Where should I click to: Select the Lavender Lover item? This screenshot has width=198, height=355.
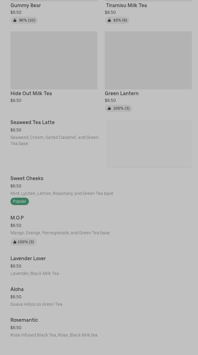pos(28,259)
